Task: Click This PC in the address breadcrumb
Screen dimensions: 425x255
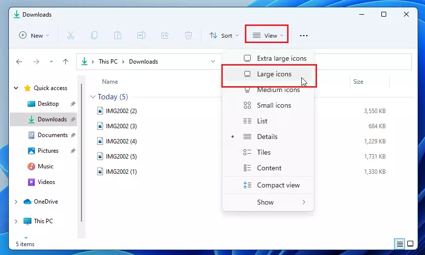Action: tap(108, 62)
